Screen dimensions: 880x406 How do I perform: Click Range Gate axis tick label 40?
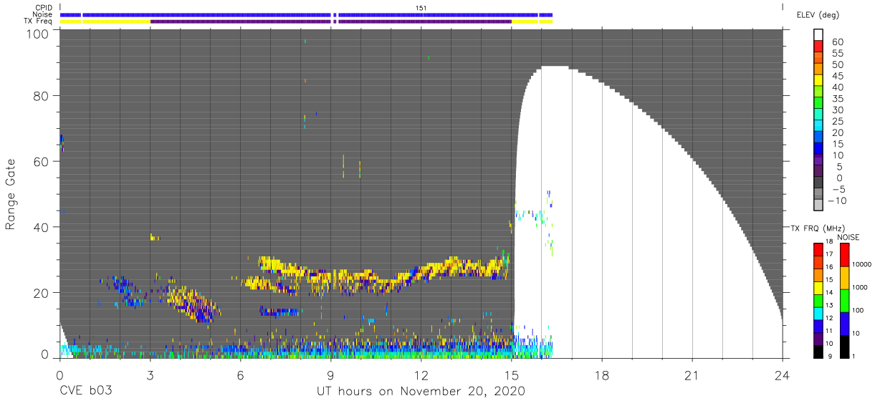pos(42,227)
